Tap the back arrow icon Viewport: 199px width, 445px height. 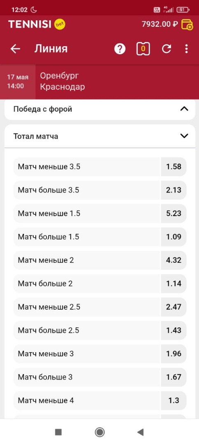(x=15, y=49)
